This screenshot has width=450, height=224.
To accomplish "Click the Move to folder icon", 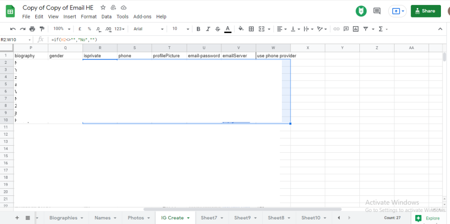I will click(113, 8).
